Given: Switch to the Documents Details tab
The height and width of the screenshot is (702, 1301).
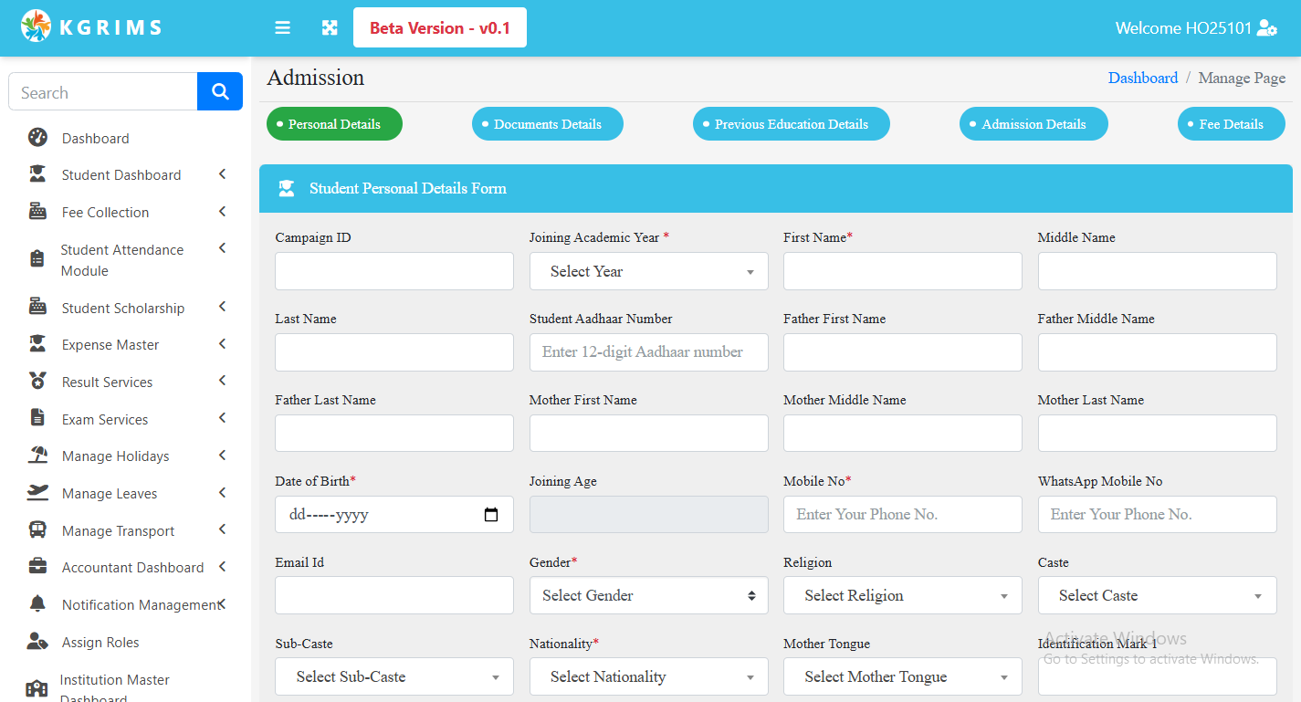Looking at the screenshot, I should (x=547, y=124).
